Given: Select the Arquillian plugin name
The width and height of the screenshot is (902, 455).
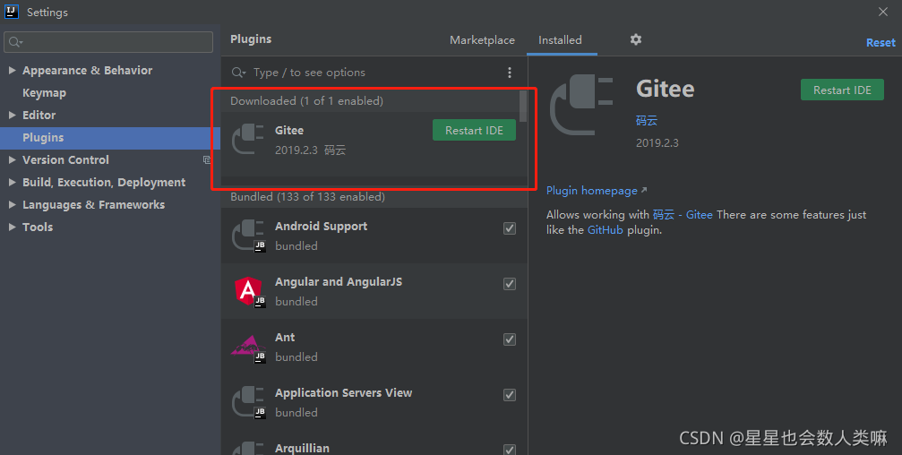Looking at the screenshot, I should 302,448.
